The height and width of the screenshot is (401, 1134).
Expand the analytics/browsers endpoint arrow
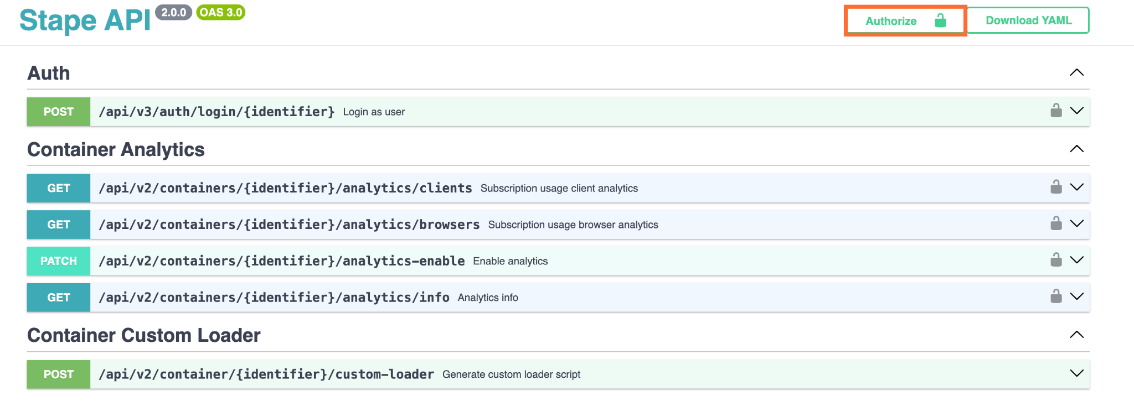pyautogui.click(x=1076, y=223)
